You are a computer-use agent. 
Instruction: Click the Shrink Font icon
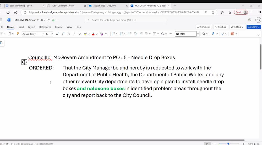pos(63,34)
